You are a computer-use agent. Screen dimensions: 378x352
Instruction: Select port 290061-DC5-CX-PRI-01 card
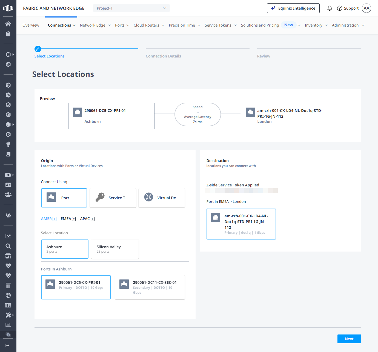(x=76, y=287)
